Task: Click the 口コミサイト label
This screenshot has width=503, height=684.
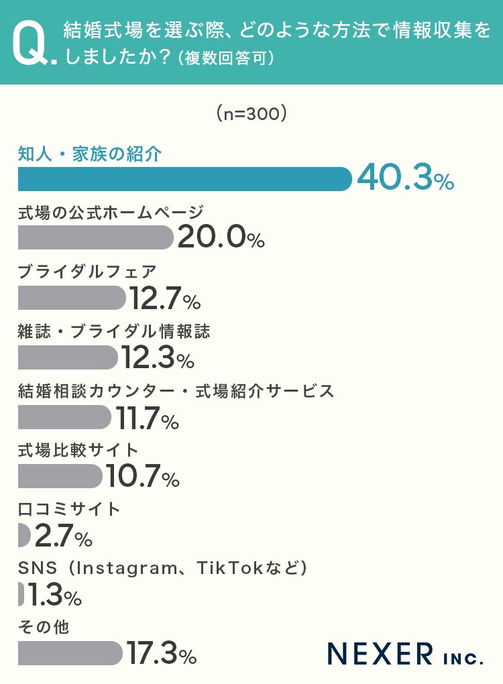Action: click(69, 509)
